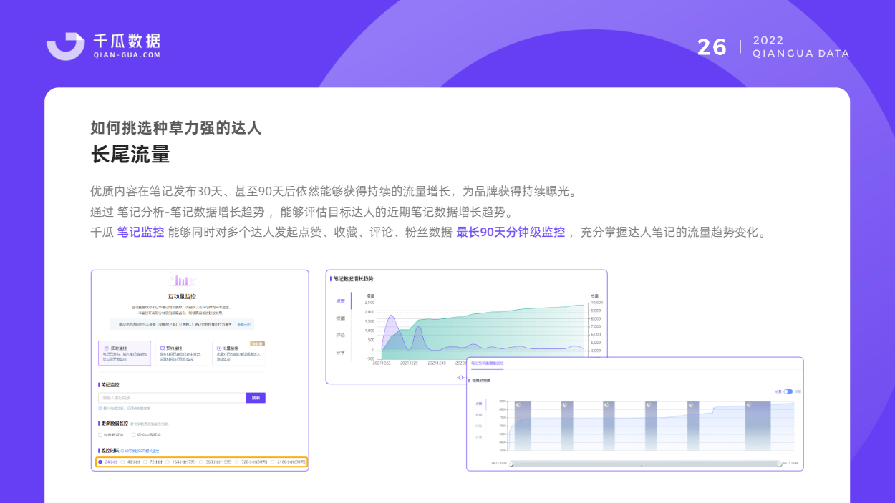Click the Qian-Gua logo icon
895x503 pixels.
click(x=66, y=46)
